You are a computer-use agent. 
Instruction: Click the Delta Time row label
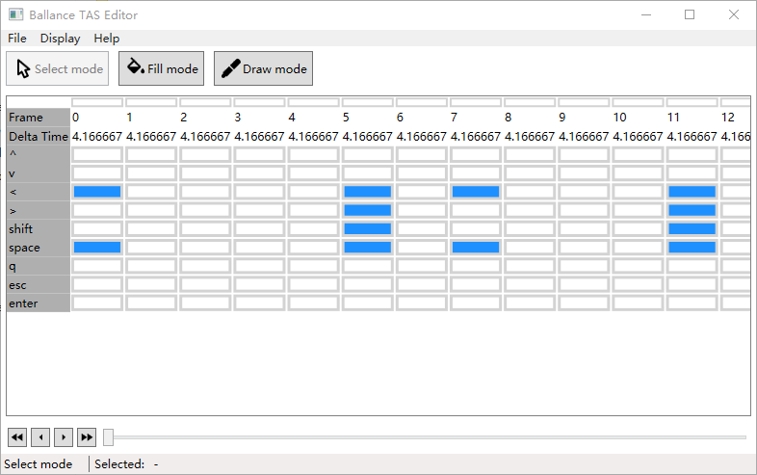[x=39, y=137]
